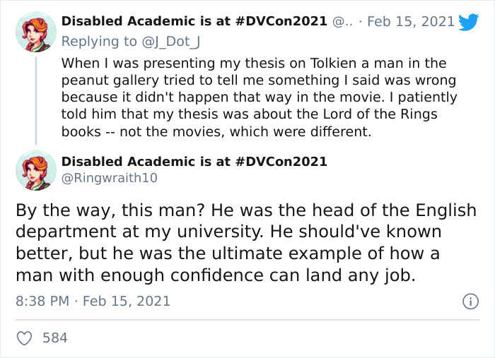Open the avatar beside @Ringwraith10
The height and width of the screenshot is (358, 495).
point(35,170)
